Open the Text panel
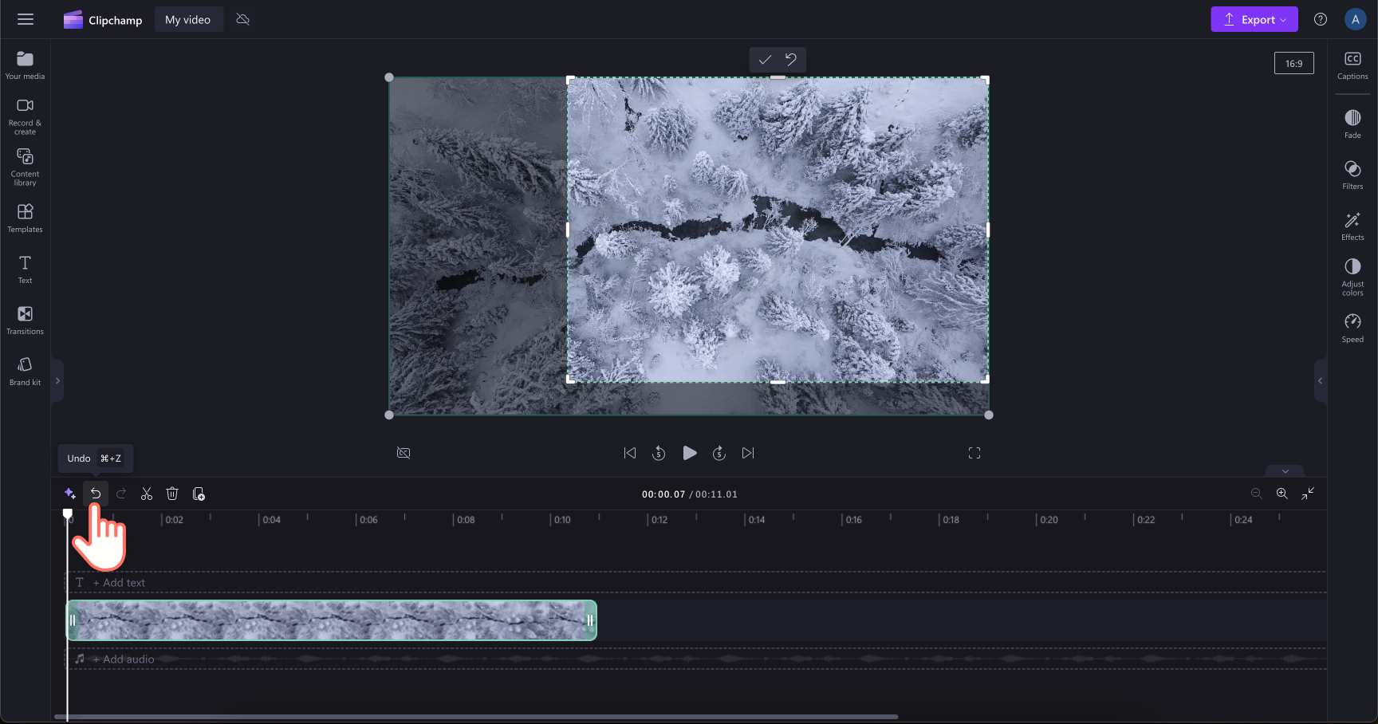This screenshot has height=724, width=1378. (x=26, y=270)
